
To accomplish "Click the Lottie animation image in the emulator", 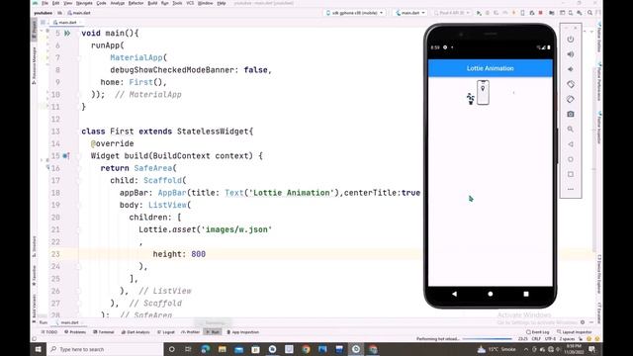I will coord(479,93).
